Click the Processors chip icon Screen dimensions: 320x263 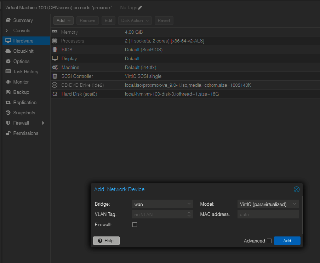tap(55, 41)
